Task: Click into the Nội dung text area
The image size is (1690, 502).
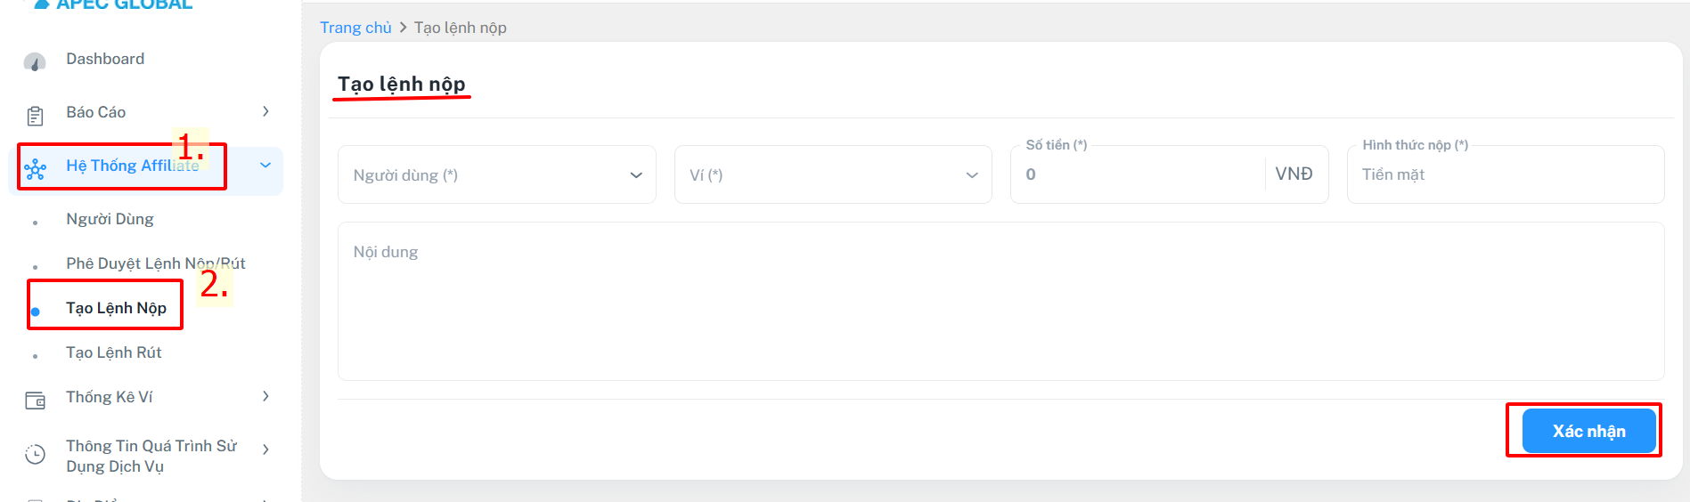Action: 1000,301
